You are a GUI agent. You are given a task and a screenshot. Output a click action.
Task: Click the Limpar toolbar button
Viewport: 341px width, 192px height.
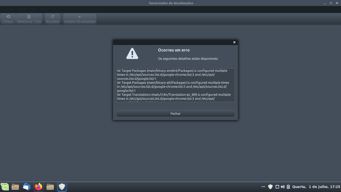pyautogui.click(x=8, y=19)
